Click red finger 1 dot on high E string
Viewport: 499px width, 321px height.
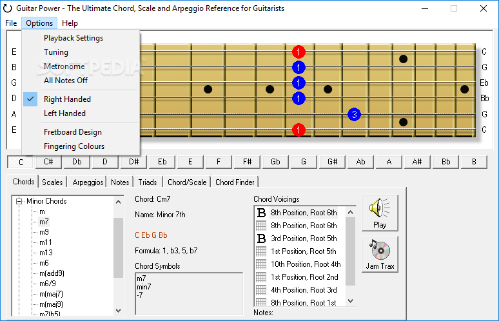[x=298, y=52]
